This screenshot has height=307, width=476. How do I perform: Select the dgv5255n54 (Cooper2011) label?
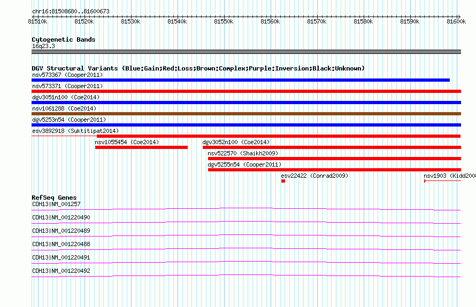244,164
